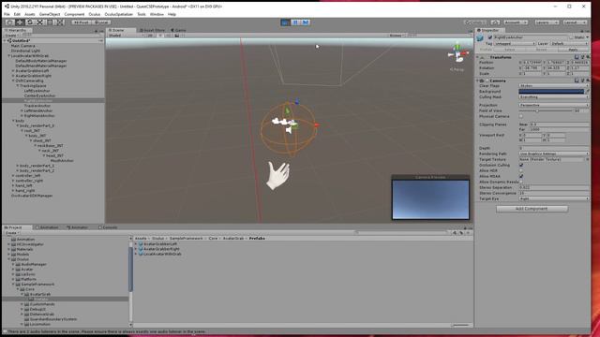This screenshot has width=600, height=337.
Task: Expand the LeftHandAnchor hierarchy node
Action: coord(22,110)
